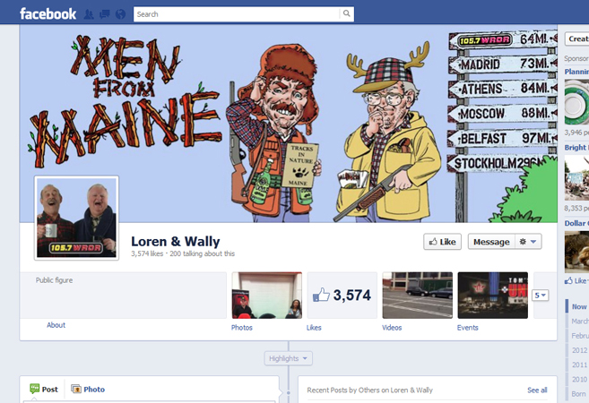Click See all recent posts
This screenshot has width=589, height=403.
[537, 390]
